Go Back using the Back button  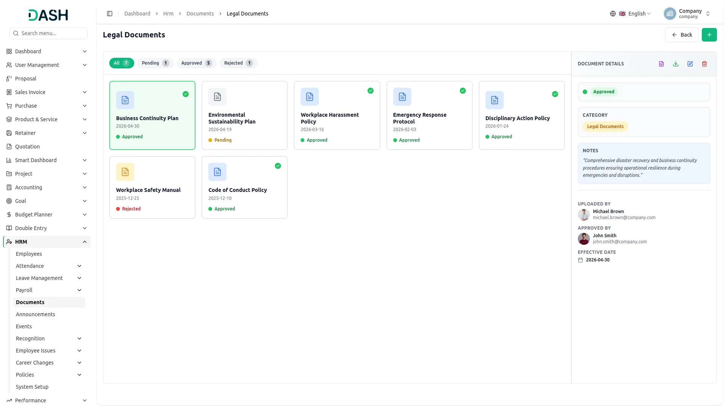[682, 35]
